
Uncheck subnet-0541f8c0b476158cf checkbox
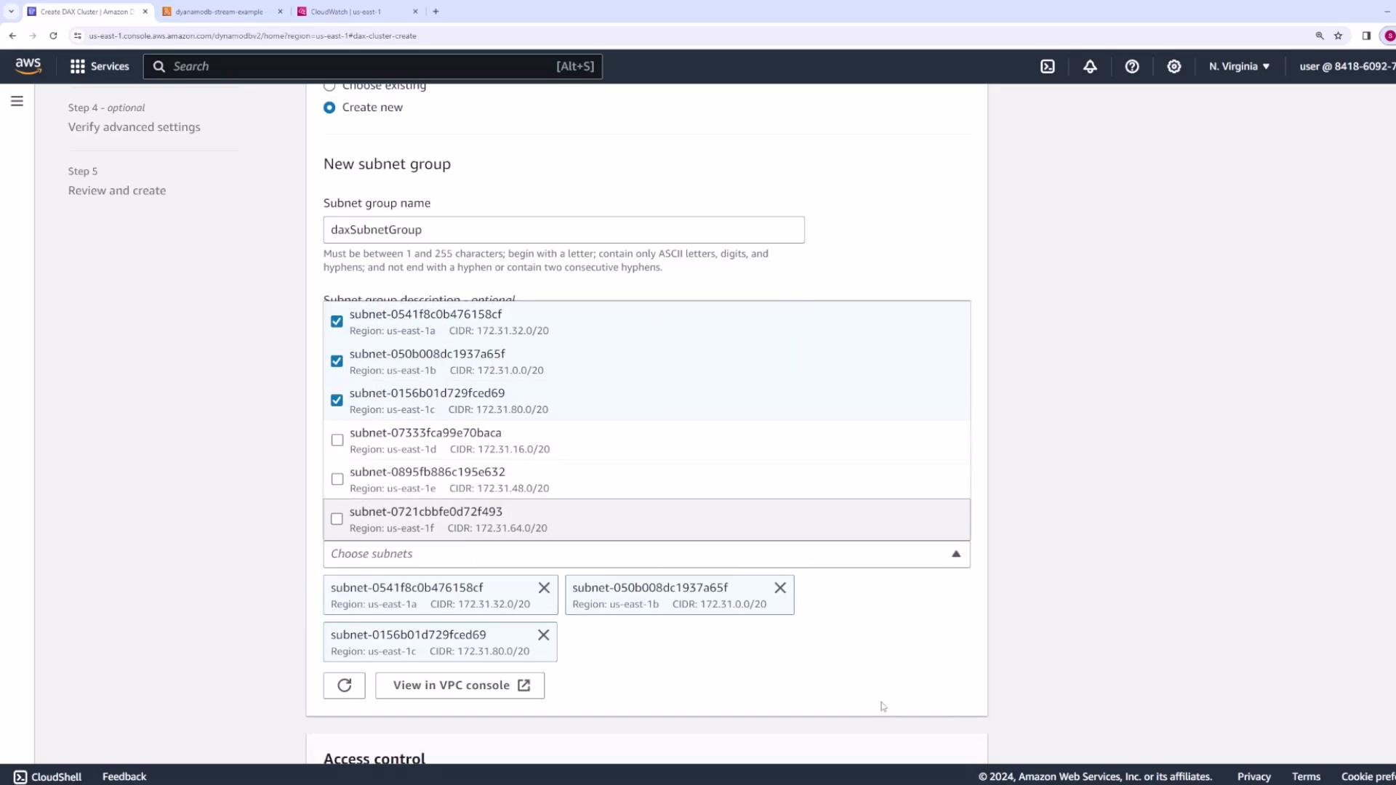(x=337, y=321)
